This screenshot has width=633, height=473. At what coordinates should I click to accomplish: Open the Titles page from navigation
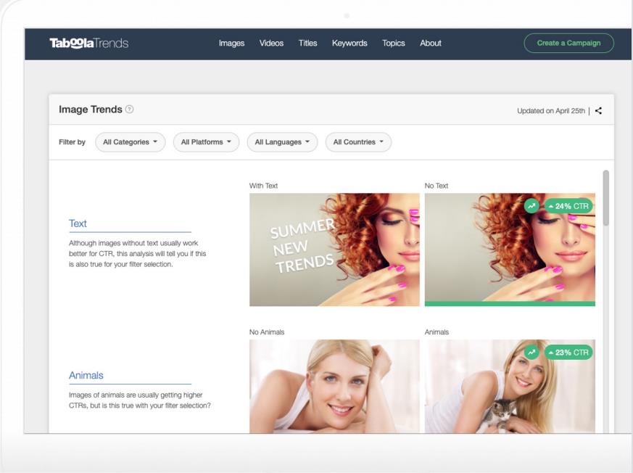307,44
